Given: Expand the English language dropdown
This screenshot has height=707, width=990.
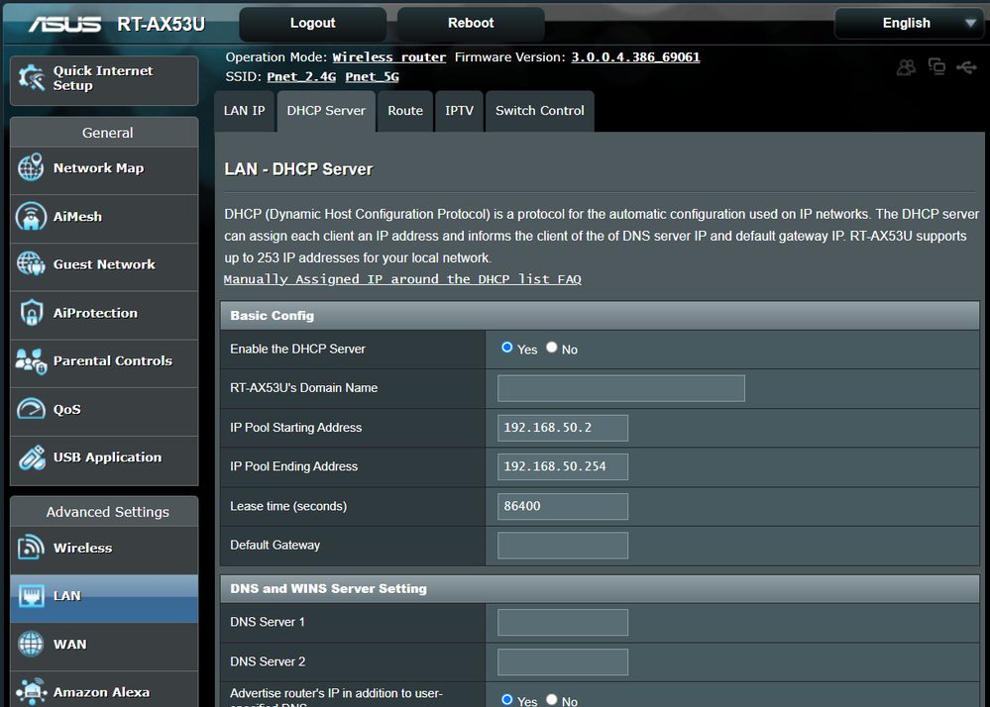Looking at the screenshot, I should pos(909,23).
